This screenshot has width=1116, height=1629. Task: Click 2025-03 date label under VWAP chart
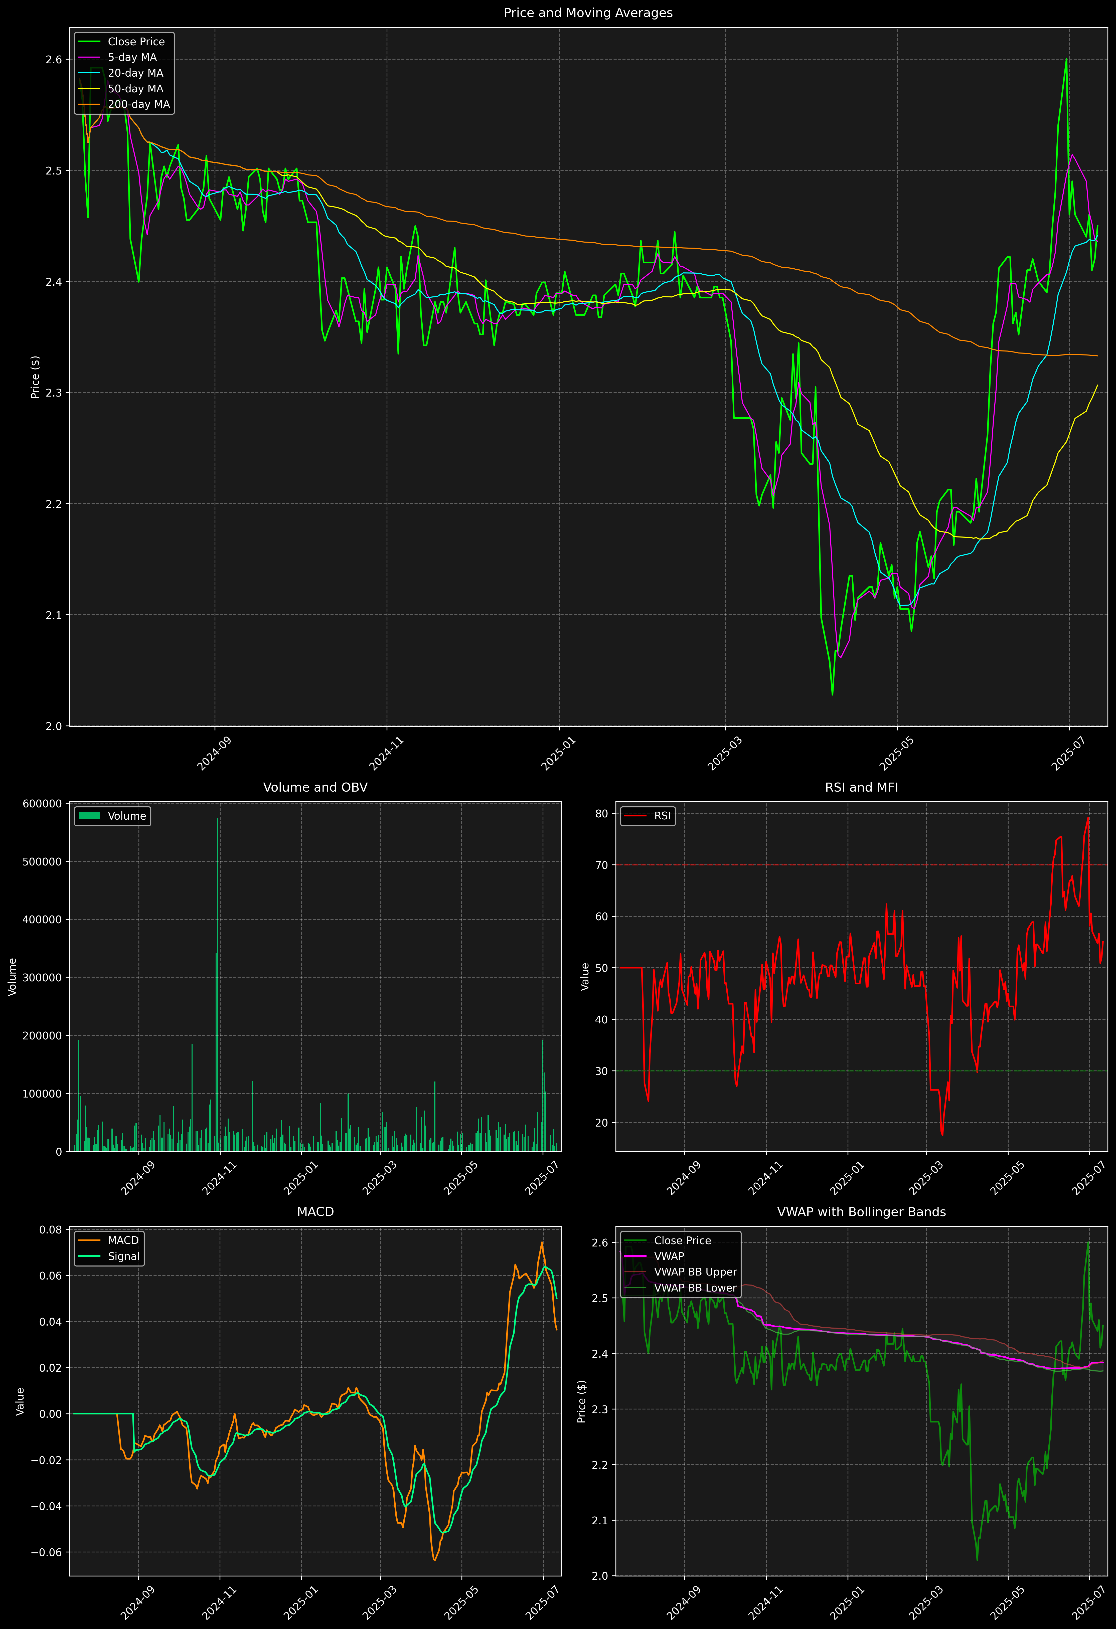coord(926,1603)
